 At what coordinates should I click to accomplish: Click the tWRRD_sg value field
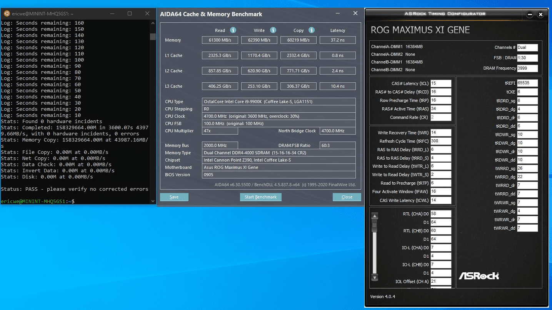pyautogui.click(x=527, y=168)
